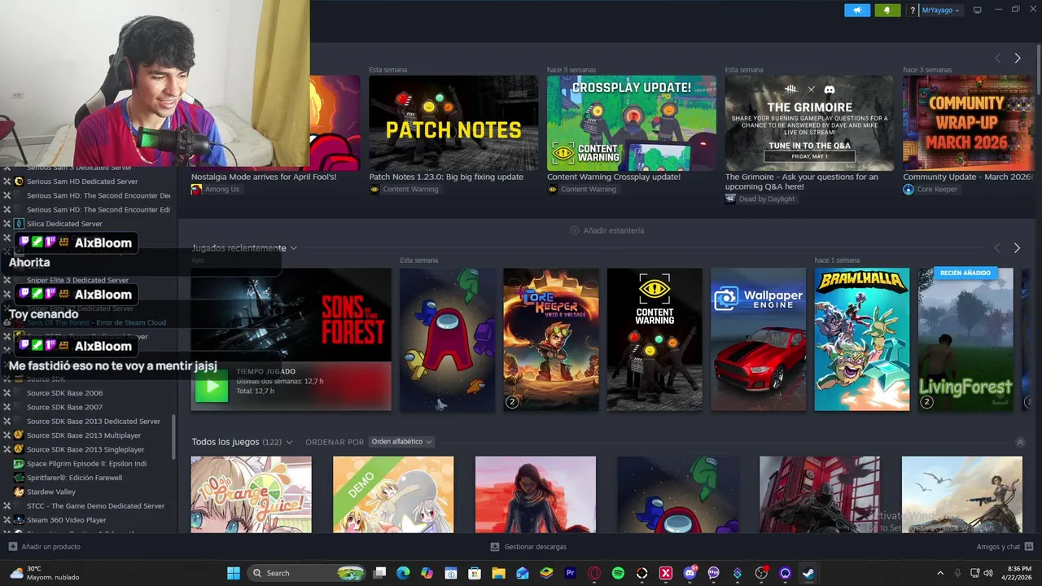
Task: Open The Grimoire news thumbnail
Action: click(809, 123)
